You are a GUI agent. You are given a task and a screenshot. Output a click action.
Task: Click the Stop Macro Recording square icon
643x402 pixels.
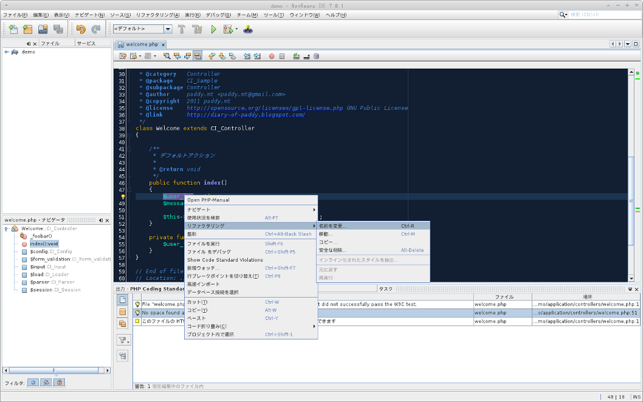tap(282, 56)
